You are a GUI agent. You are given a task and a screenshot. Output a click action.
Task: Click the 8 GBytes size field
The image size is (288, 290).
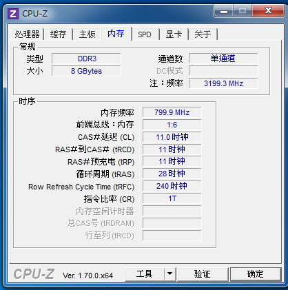[86, 71]
